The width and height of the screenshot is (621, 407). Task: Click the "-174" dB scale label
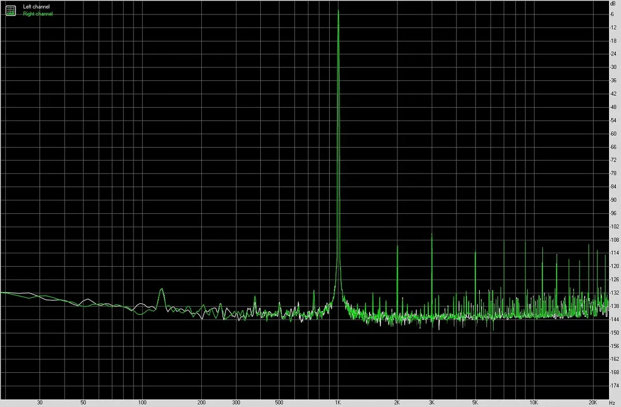[615, 386]
